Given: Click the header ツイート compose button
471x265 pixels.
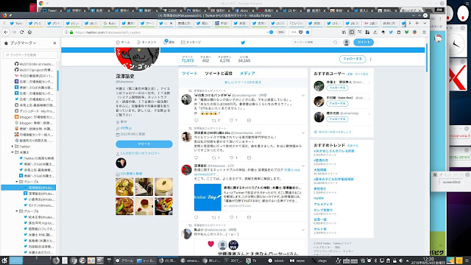Looking at the screenshot, I should (364, 43).
